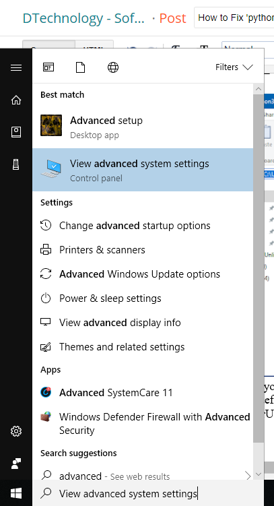This screenshot has width=274, height=506.
Task: Click the Advanced SystemCare app icon
Action: pos(46,392)
